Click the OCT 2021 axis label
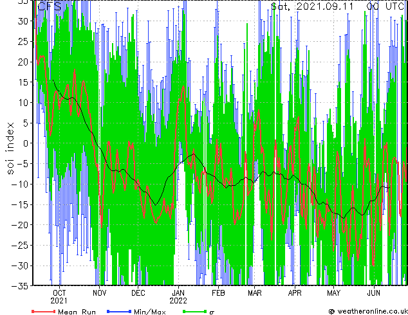 tap(59, 297)
